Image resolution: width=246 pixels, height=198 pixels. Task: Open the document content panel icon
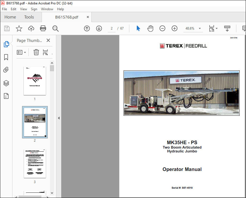click(6, 96)
